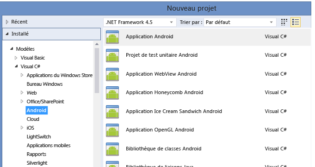Viewport: 315px width, 167px height.
Task: Switch to medium icons list view
Action: [x=296, y=22]
